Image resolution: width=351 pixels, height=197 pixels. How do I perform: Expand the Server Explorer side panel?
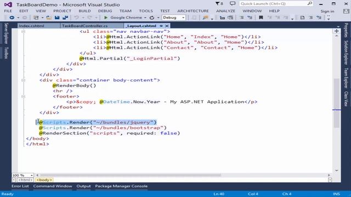click(x=6, y=33)
